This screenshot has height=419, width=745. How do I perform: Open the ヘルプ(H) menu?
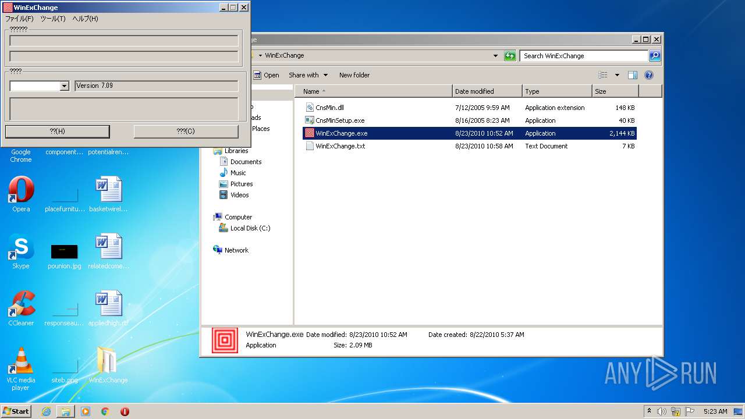[85, 19]
